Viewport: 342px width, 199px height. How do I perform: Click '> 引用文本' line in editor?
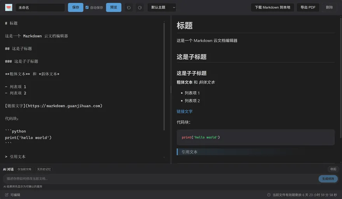(15, 157)
